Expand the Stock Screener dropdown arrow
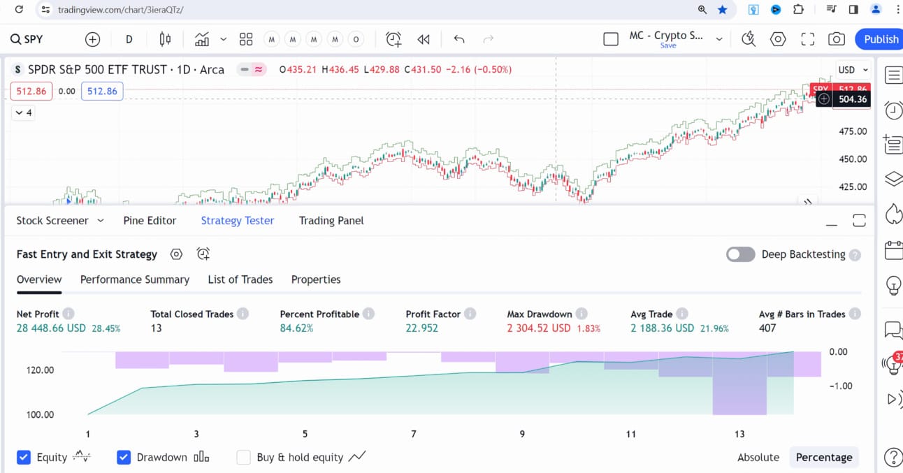 101,221
